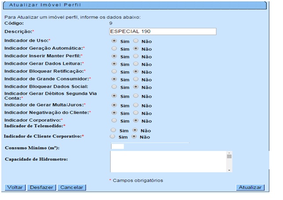Select Não for Indicador de Grande Consumidor

point(136,79)
